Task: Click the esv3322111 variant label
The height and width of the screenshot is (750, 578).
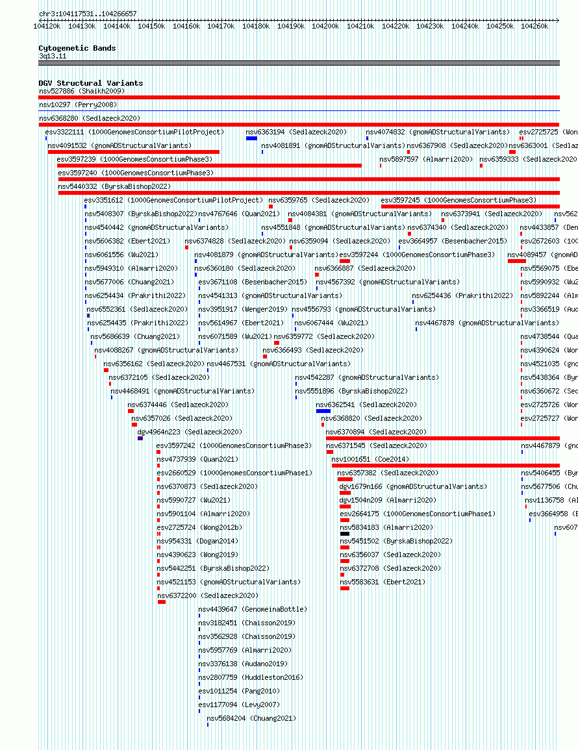Action: [x=134, y=132]
